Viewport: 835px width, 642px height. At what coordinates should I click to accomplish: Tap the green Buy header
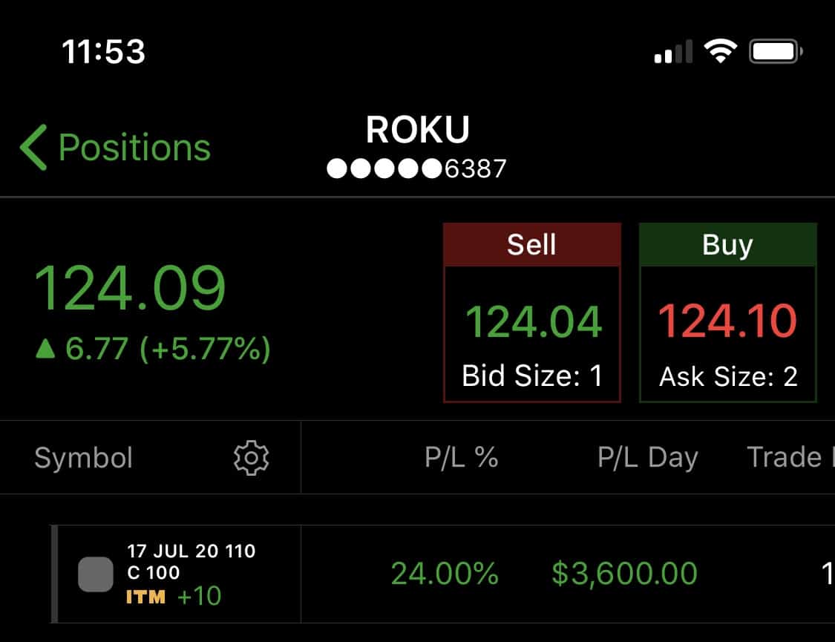(x=728, y=245)
